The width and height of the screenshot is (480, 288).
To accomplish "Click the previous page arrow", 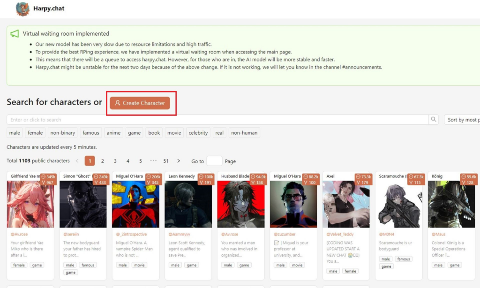I will point(77,161).
